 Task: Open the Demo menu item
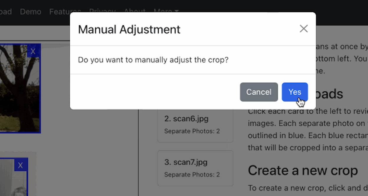click(x=31, y=11)
